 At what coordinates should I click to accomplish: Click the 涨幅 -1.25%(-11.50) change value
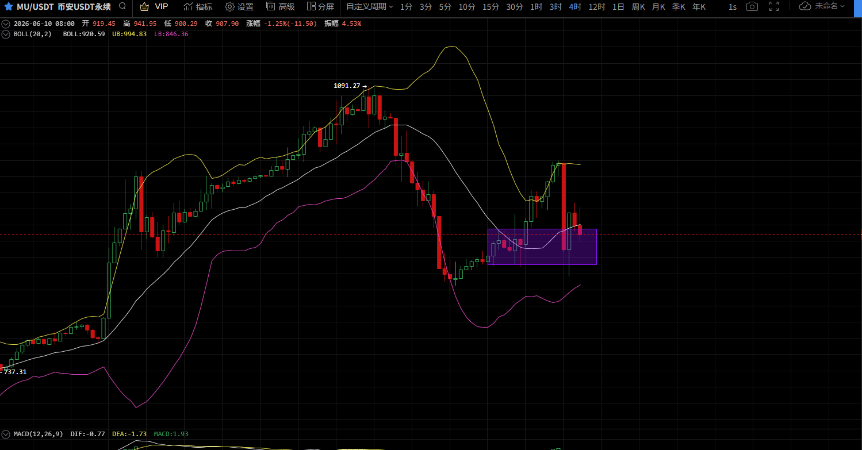(x=282, y=24)
